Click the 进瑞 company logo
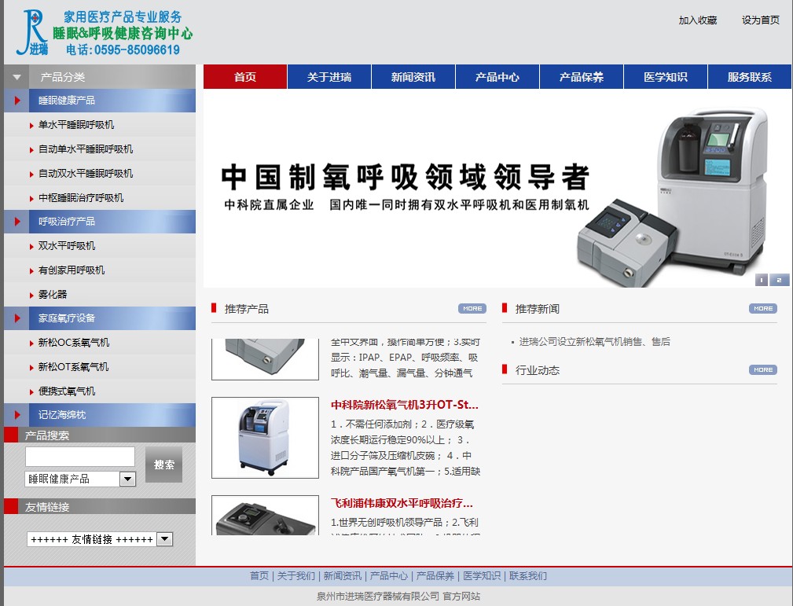The image size is (793, 606). click(x=32, y=33)
